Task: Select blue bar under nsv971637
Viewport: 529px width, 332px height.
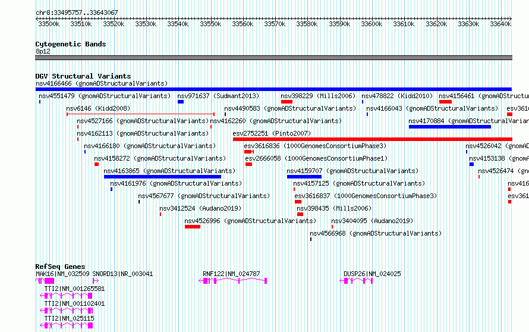Action: [181, 102]
